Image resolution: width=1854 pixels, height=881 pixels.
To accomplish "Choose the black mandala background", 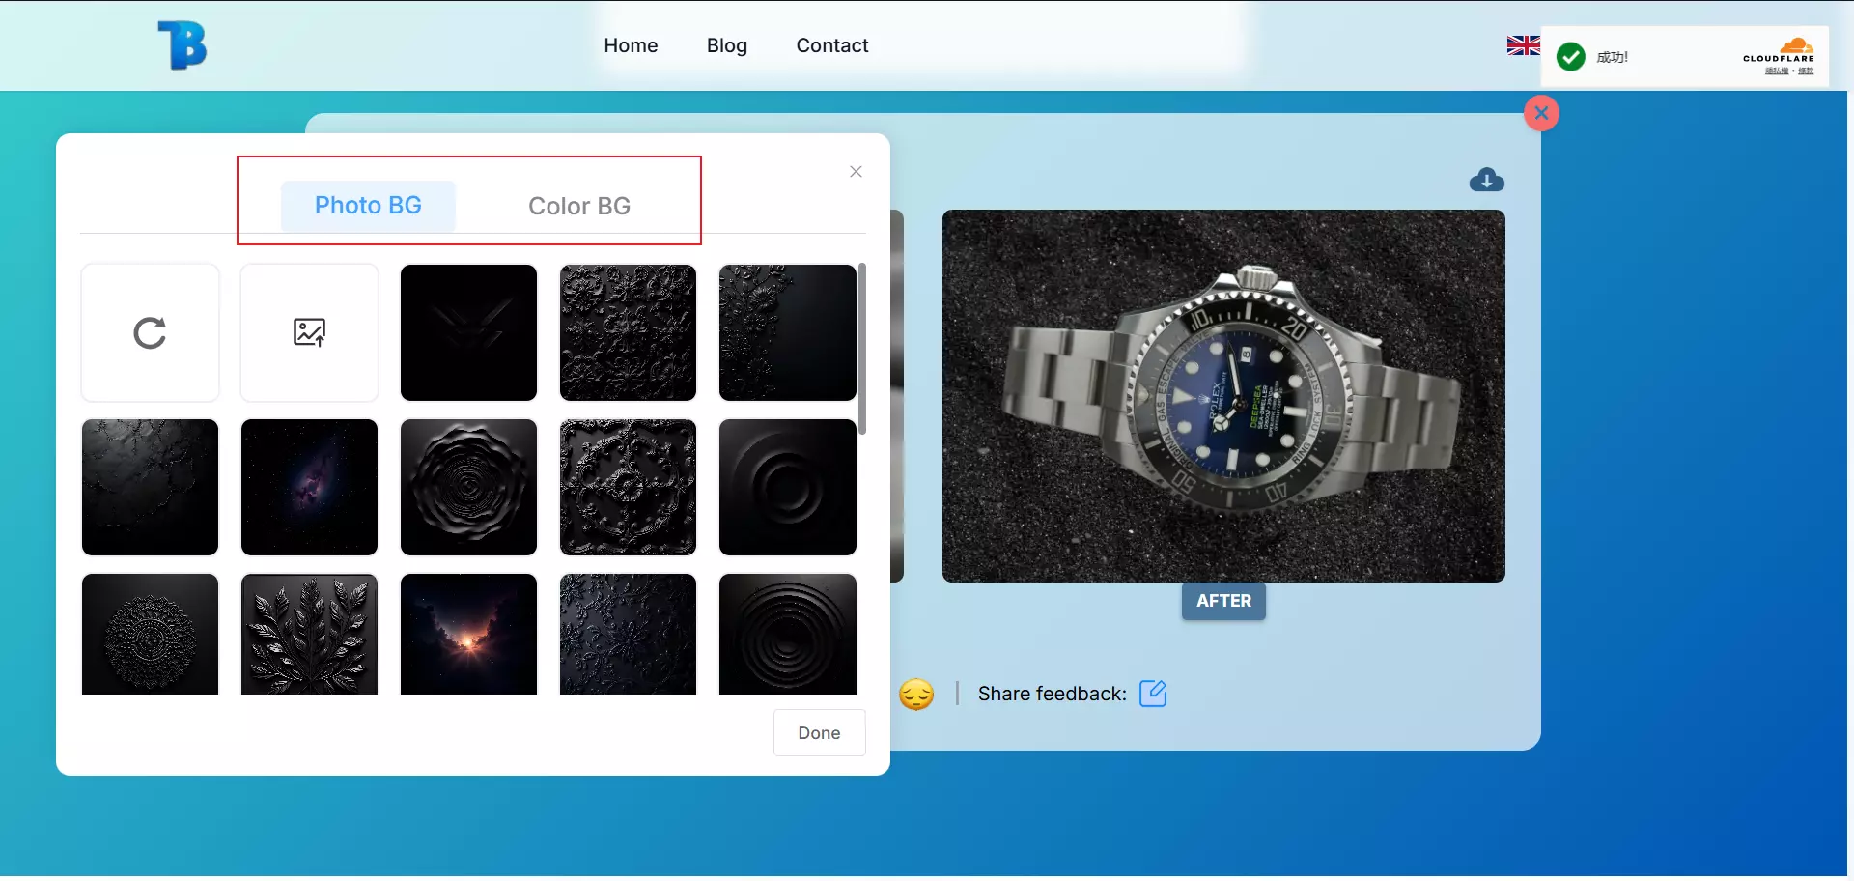I will click(150, 634).
